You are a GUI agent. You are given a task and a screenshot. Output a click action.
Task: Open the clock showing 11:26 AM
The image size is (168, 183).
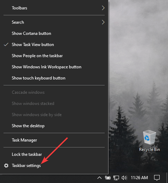(x=139, y=178)
